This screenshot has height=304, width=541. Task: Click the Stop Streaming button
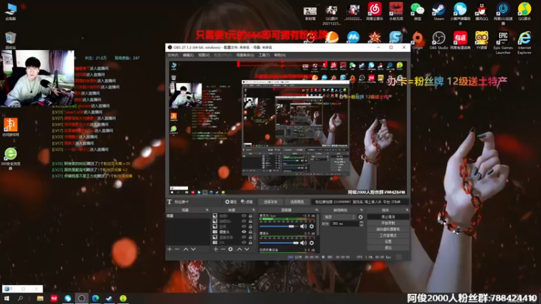point(388,217)
